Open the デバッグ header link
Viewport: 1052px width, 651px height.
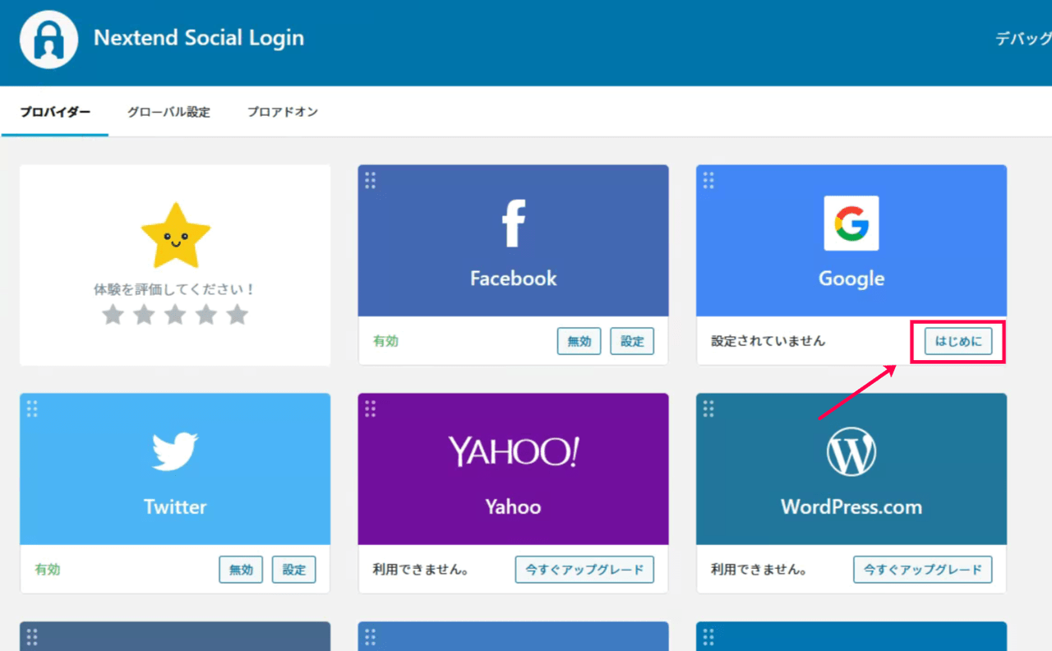pos(1023,39)
